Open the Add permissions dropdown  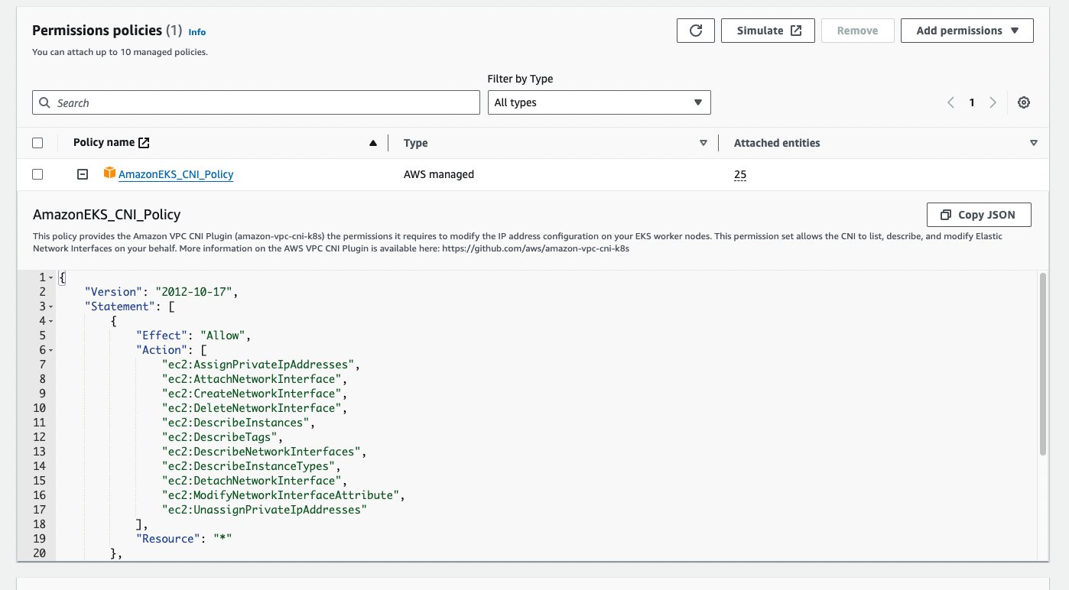(x=967, y=31)
